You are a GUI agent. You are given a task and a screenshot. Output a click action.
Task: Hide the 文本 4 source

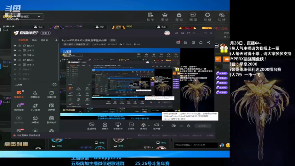15,55
